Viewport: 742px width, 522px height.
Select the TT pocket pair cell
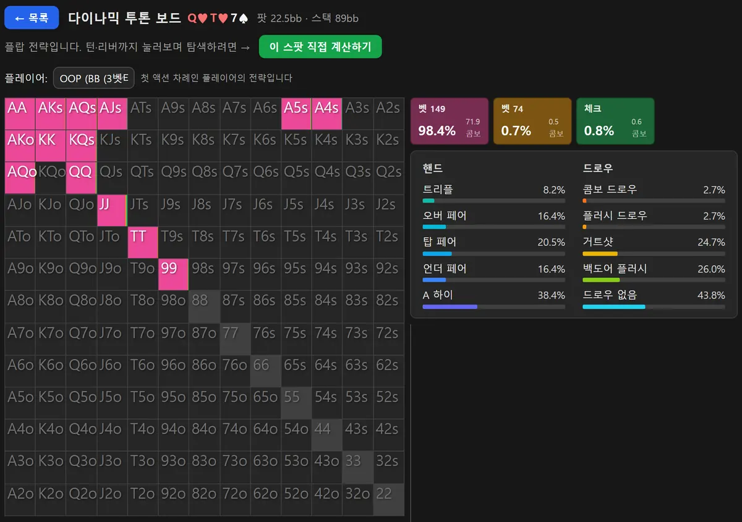point(143,242)
